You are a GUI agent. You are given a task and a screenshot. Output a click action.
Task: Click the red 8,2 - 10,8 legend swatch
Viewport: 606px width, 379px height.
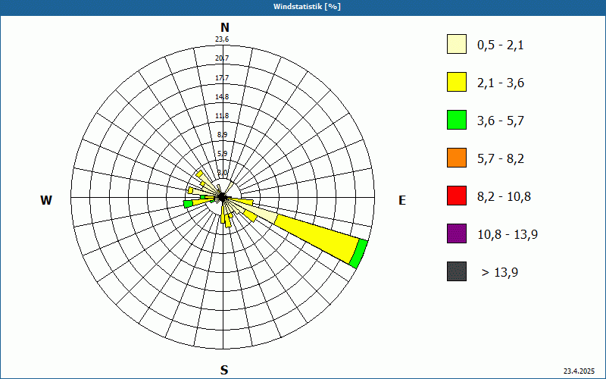457,196
